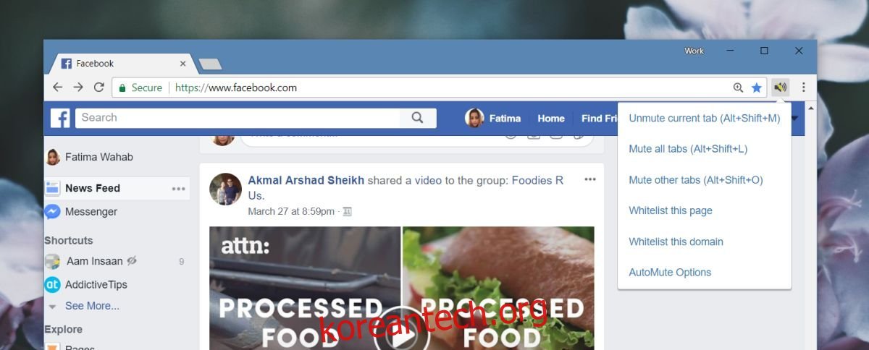The width and height of the screenshot is (869, 350).
Task: Choose Mute all tabs
Action: [688, 149]
